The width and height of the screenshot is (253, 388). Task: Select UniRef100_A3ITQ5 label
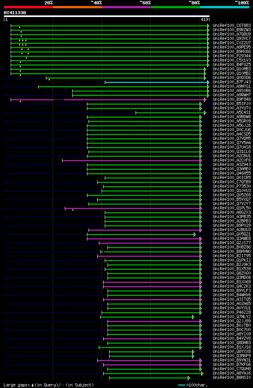tap(232, 299)
